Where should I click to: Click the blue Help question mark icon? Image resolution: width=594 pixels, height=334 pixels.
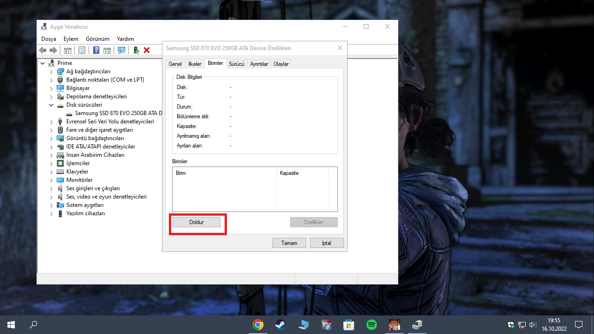pyautogui.click(x=96, y=50)
